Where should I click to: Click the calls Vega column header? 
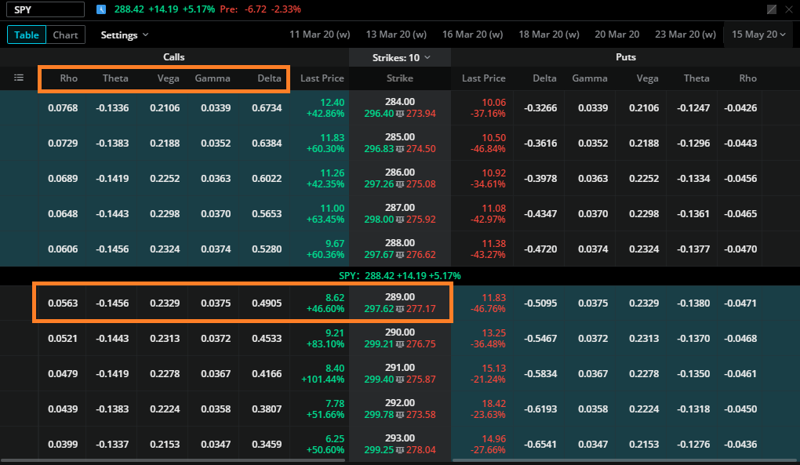click(x=168, y=78)
